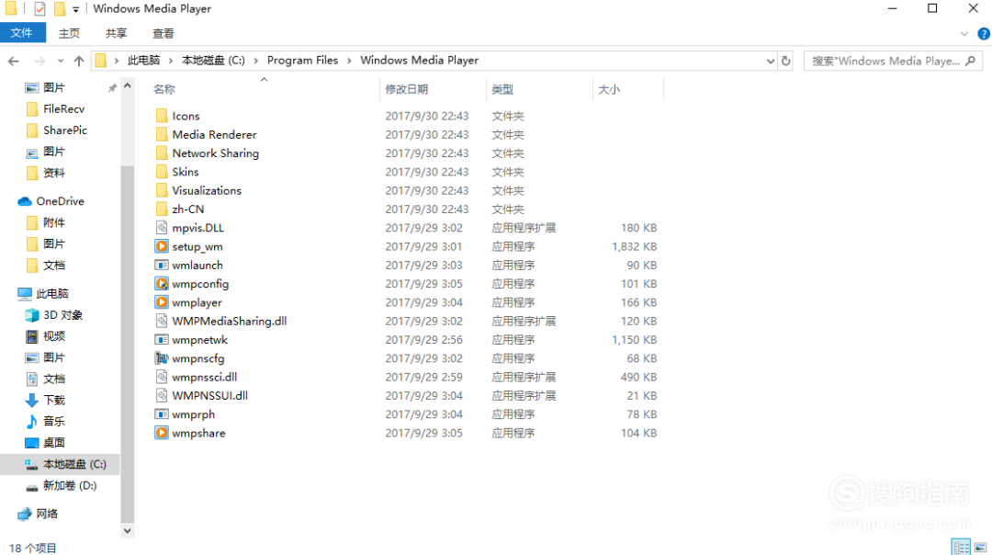The height and width of the screenshot is (555, 992).
Task: Open the 查看 ribbon tab
Action: pyautogui.click(x=163, y=34)
